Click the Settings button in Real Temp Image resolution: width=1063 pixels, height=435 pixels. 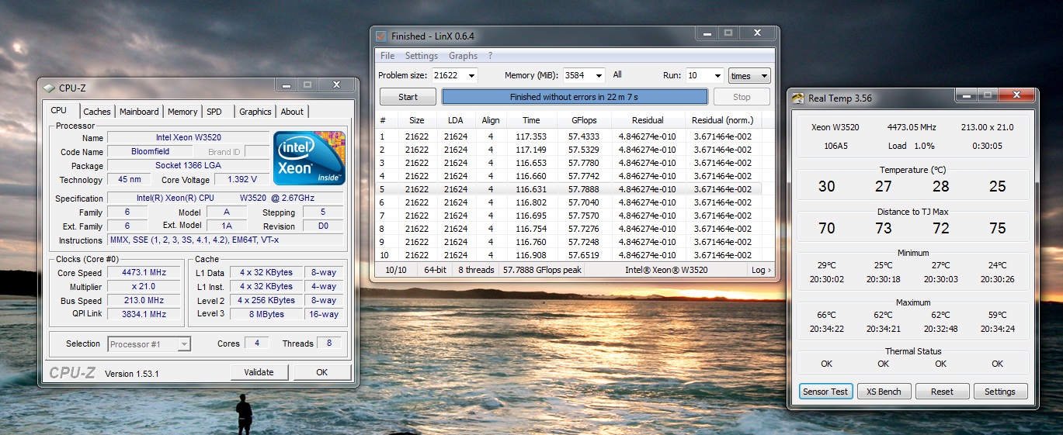click(1000, 392)
